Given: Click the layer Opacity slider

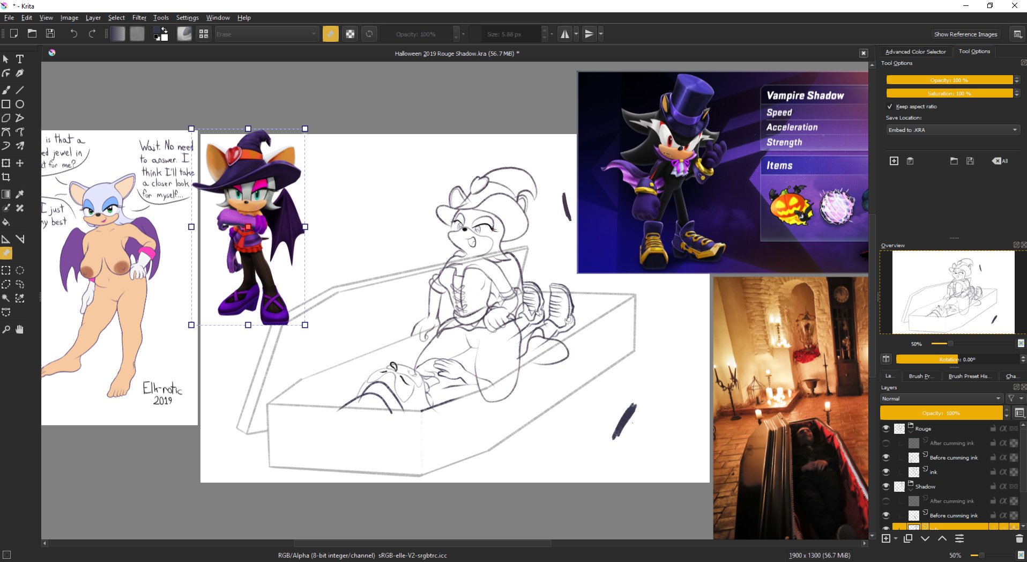Looking at the screenshot, I should [941, 413].
